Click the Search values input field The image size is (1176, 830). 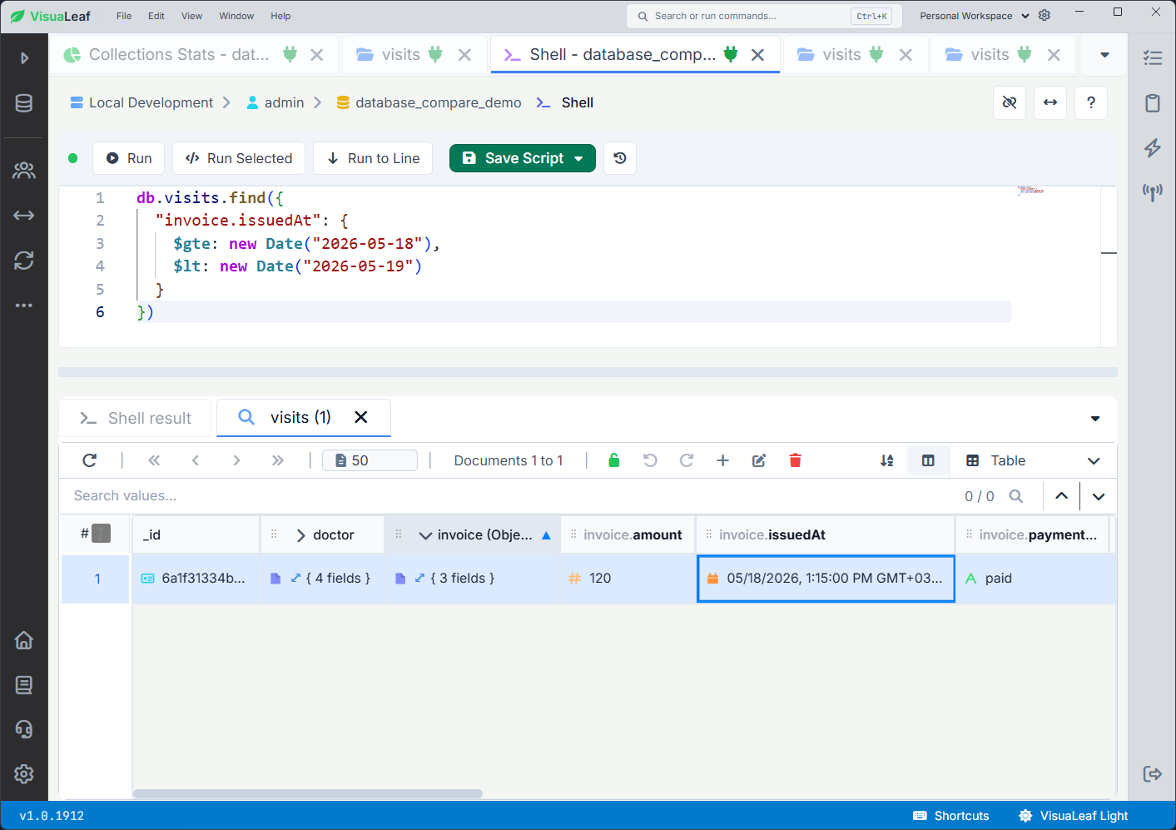tap(508, 496)
